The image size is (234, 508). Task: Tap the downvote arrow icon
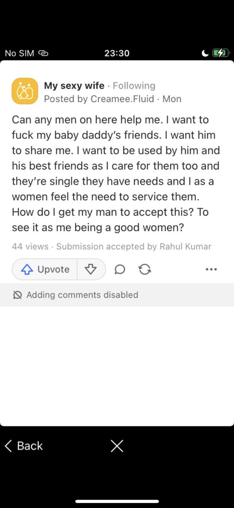[91, 269]
